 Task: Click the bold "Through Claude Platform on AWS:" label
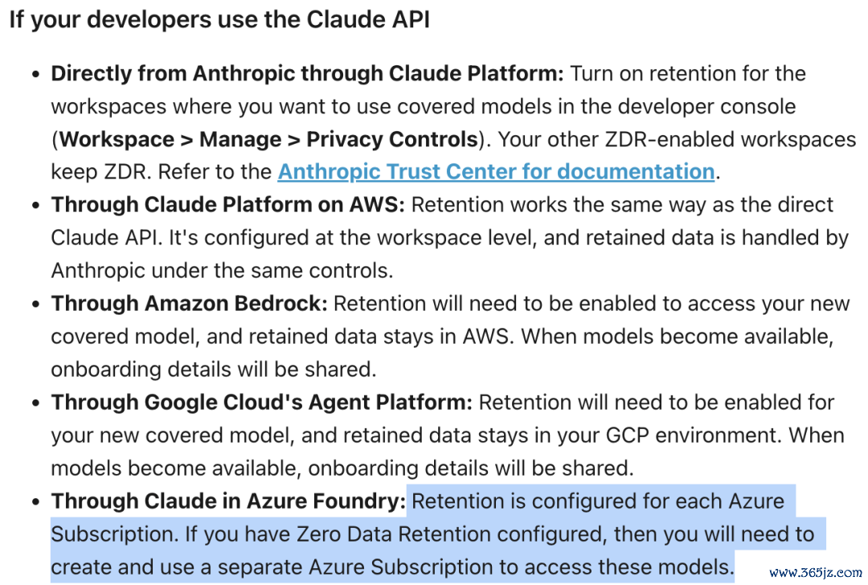coord(228,204)
